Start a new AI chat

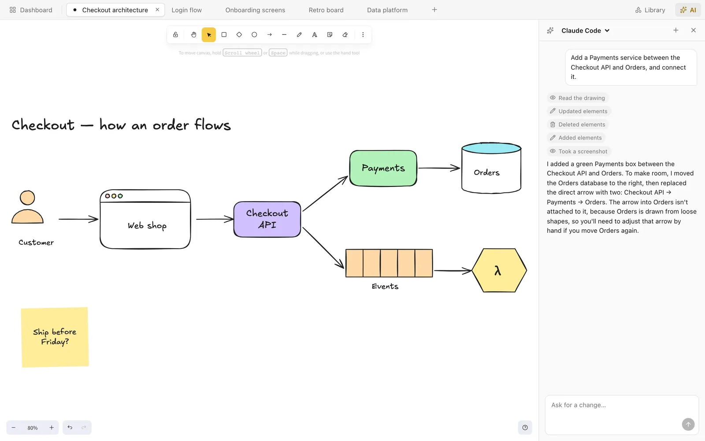click(x=676, y=30)
